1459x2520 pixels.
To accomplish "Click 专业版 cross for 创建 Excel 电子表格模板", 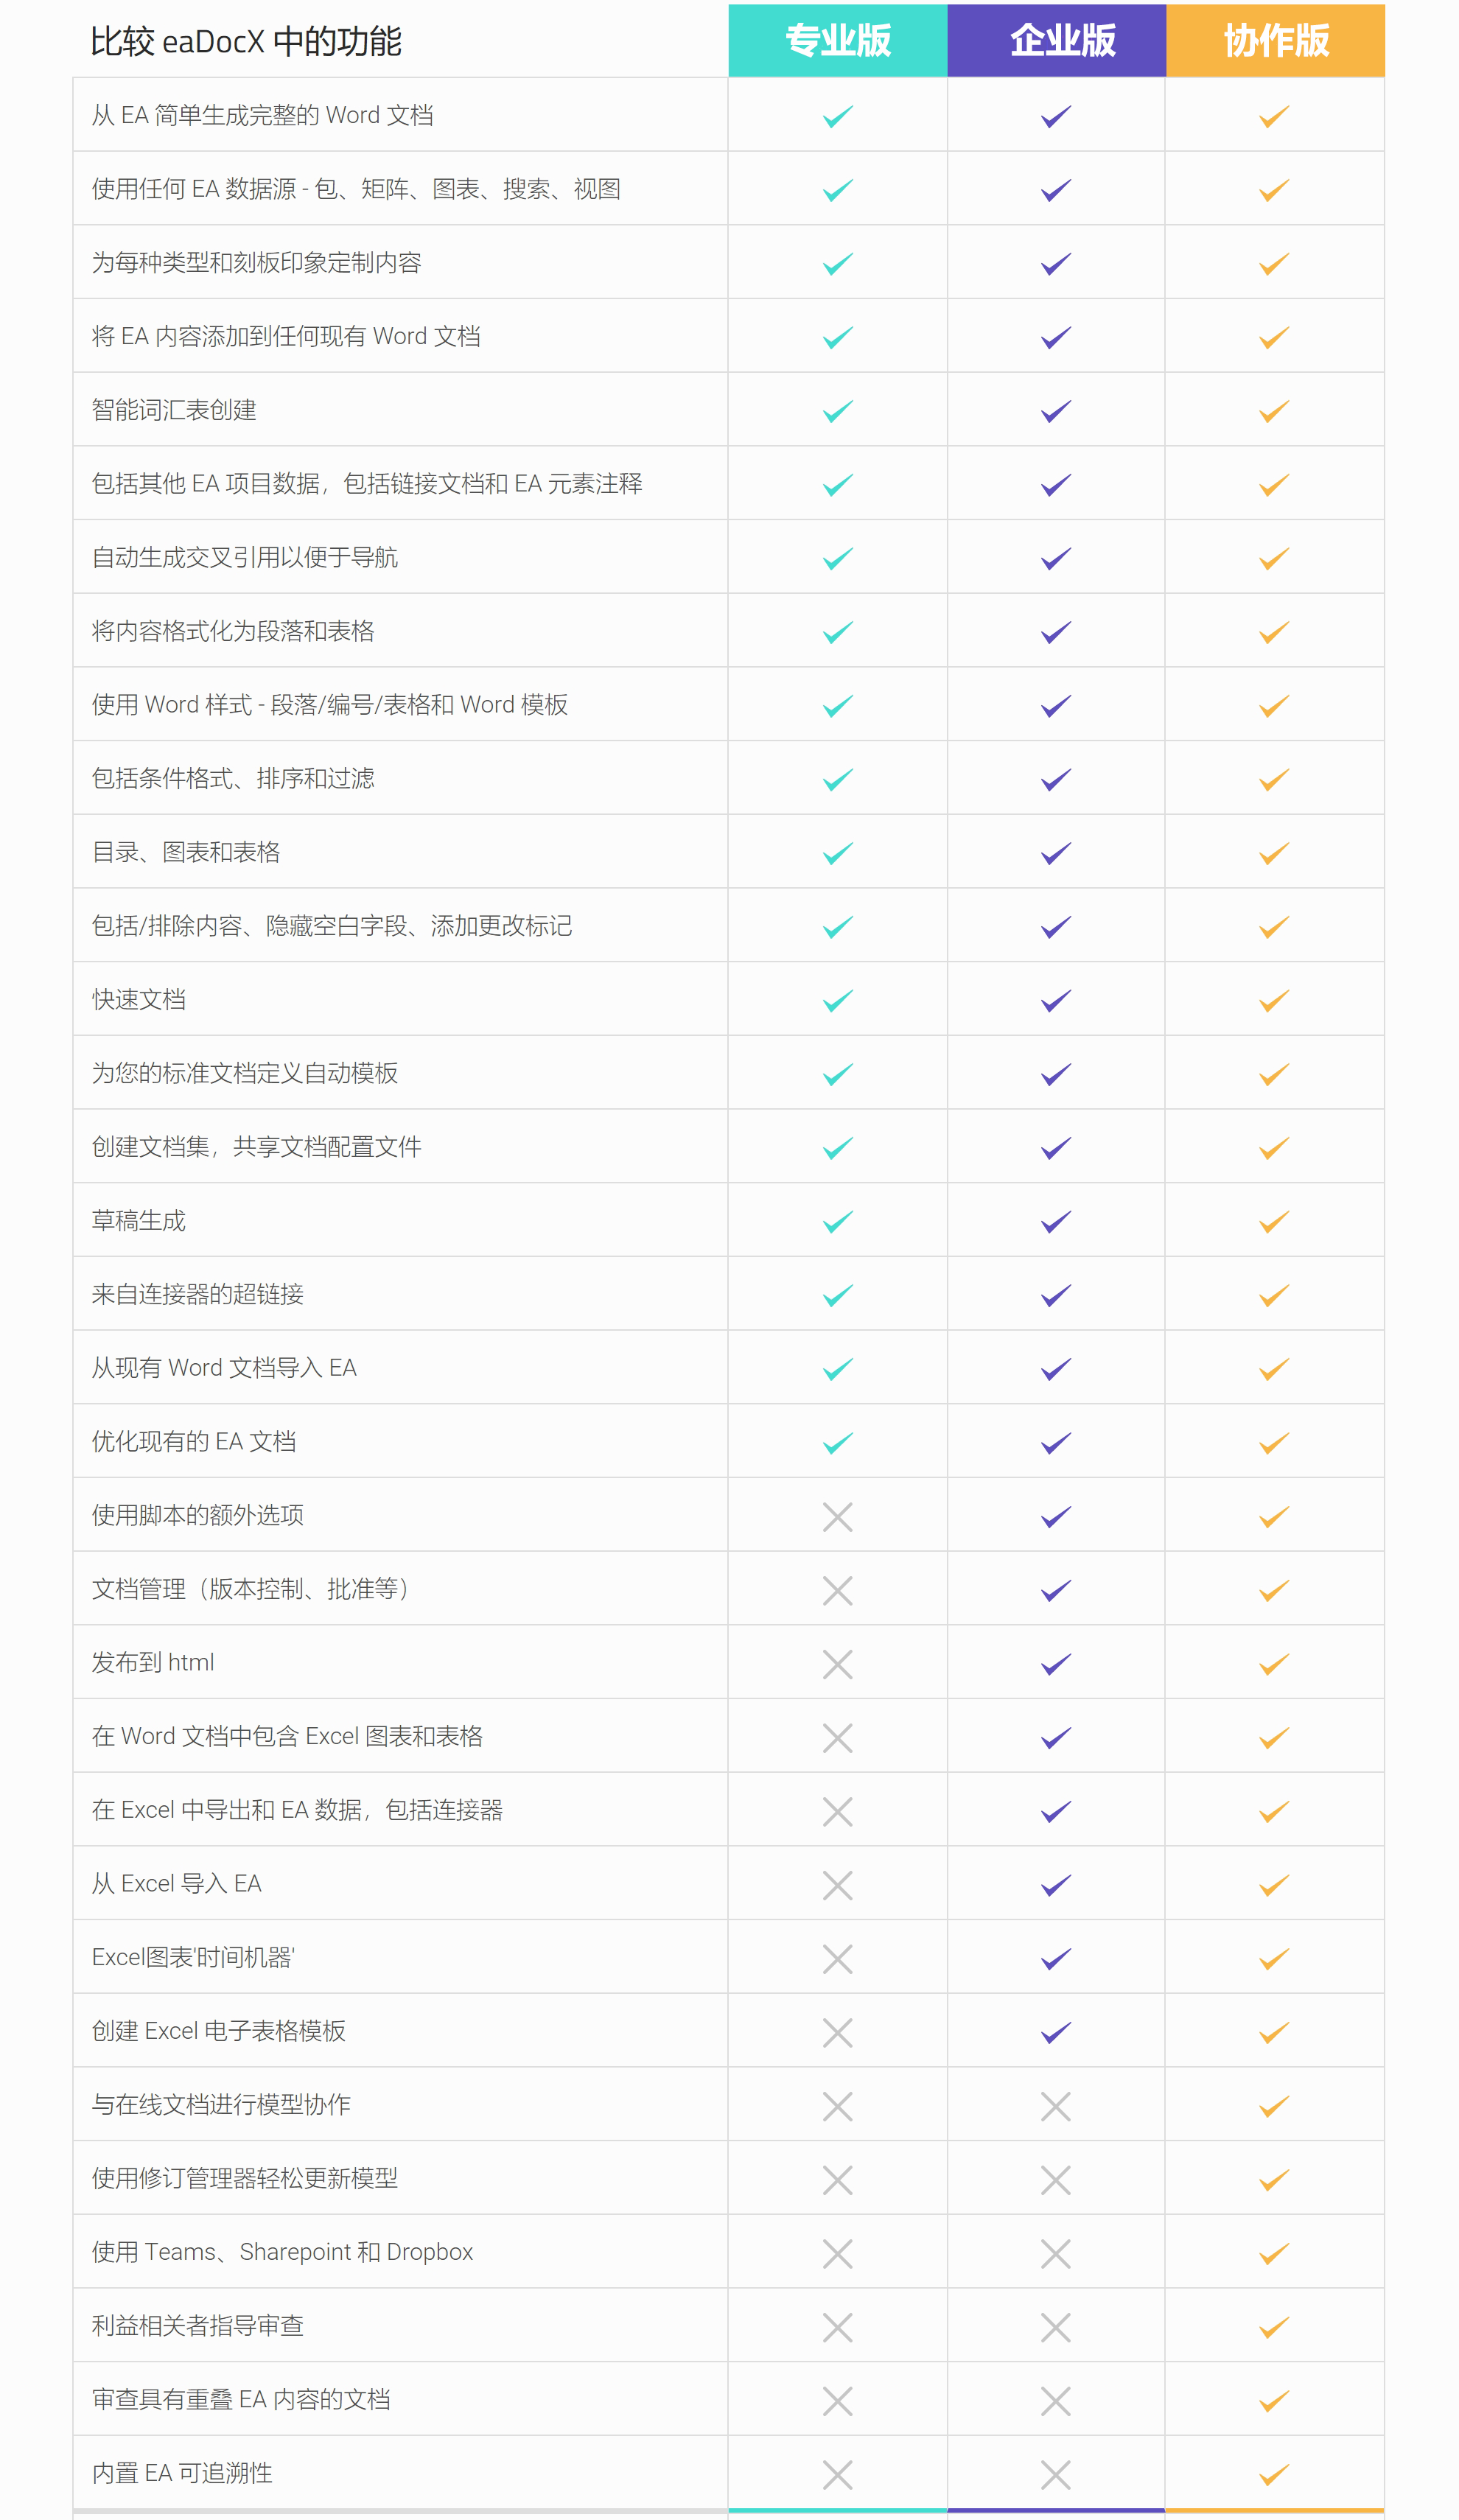I will (x=837, y=2033).
